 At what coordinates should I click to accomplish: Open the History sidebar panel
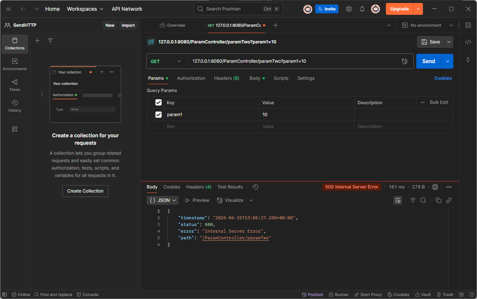click(x=15, y=106)
